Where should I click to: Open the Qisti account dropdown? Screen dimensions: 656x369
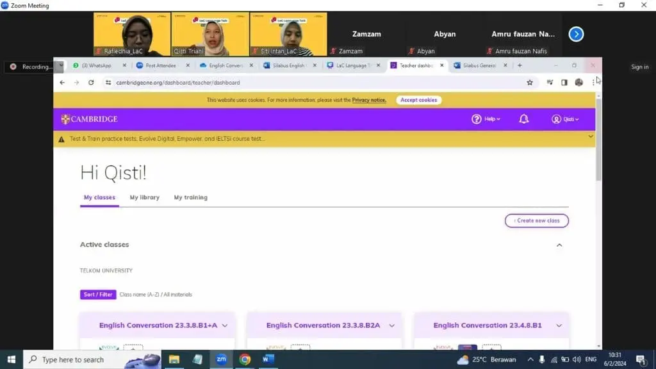coord(565,119)
